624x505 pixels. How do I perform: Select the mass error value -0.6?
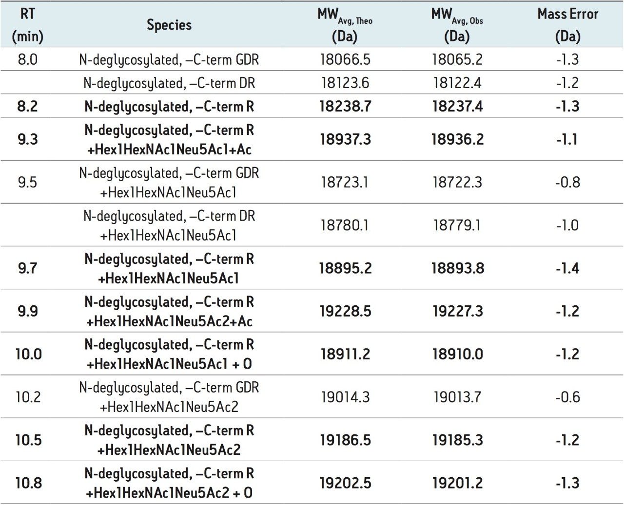567,397
